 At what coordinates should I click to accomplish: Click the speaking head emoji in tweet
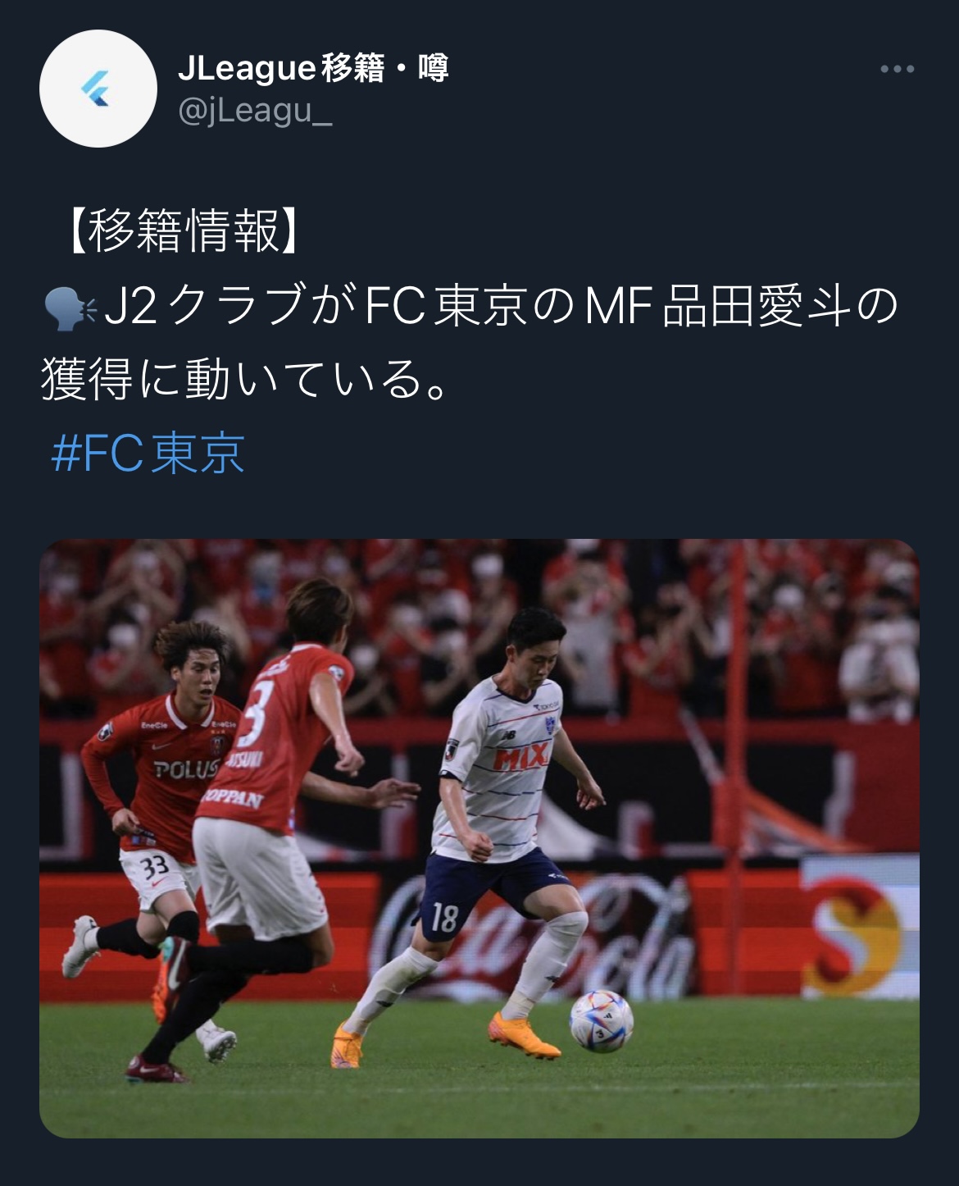click(69, 306)
